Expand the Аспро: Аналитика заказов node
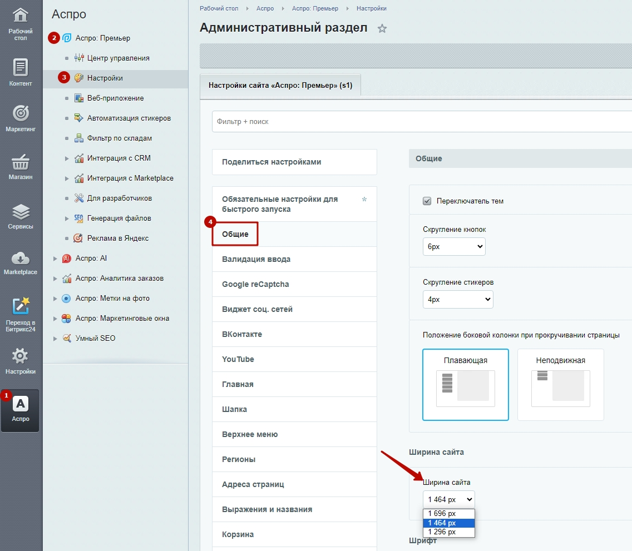The image size is (632, 551). [55, 279]
